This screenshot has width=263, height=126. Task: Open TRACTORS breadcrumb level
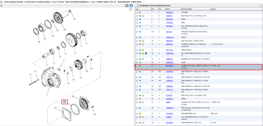(31, 2)
